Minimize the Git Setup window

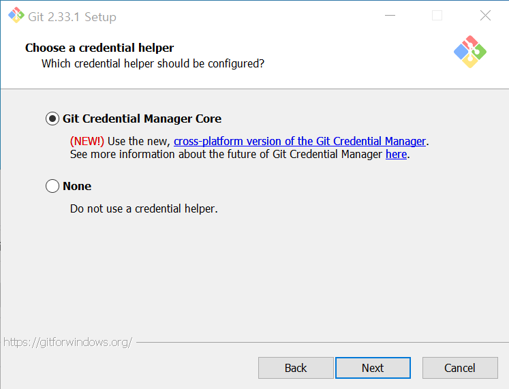pos(390,16)
